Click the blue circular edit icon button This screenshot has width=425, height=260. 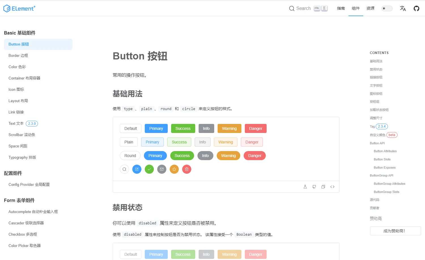coord(137,169)
